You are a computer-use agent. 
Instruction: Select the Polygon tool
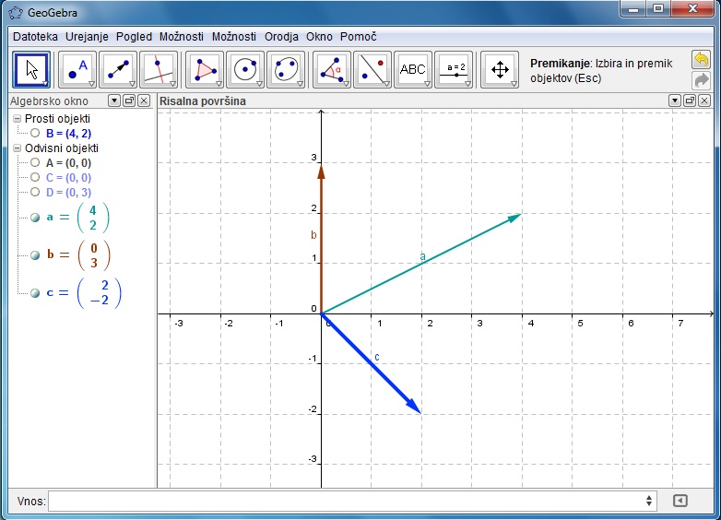coord(204,69)
